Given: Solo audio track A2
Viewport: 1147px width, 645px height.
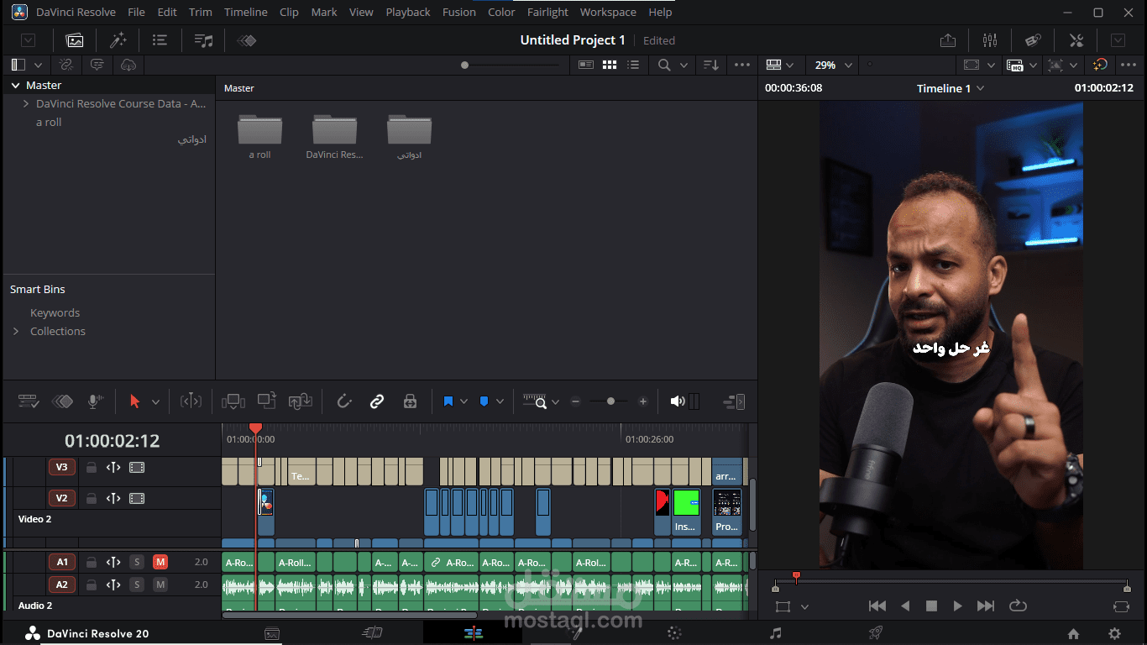Looking at the screenshot, I should (x=137, y=585).
